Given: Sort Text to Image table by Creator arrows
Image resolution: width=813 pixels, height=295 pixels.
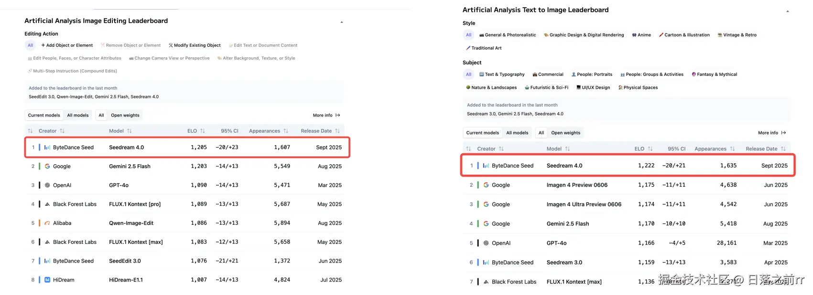Looking at the screenshot, I should [x=501, y=149].
